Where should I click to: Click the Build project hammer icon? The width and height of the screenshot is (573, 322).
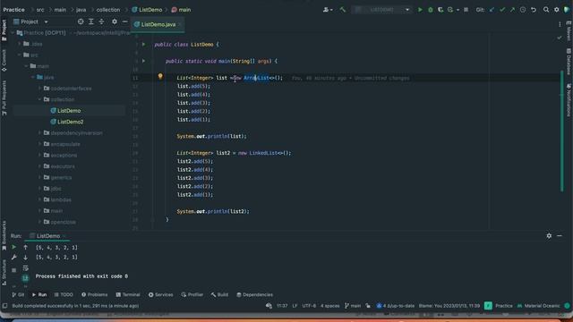pos(342,10)
